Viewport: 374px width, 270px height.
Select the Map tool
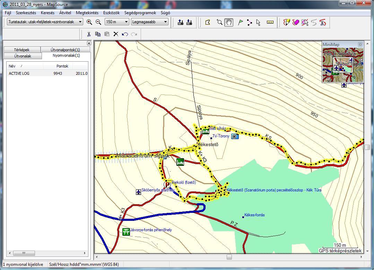pos(208,22)
